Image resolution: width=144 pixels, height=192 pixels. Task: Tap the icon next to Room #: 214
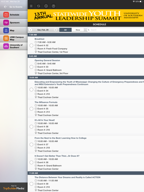coord(36,112)
